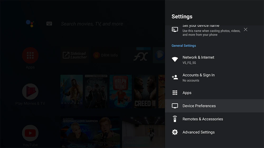Open Apps in the Settings list
This screenshot has height=148, width=264.
click(x=214, y=93)
